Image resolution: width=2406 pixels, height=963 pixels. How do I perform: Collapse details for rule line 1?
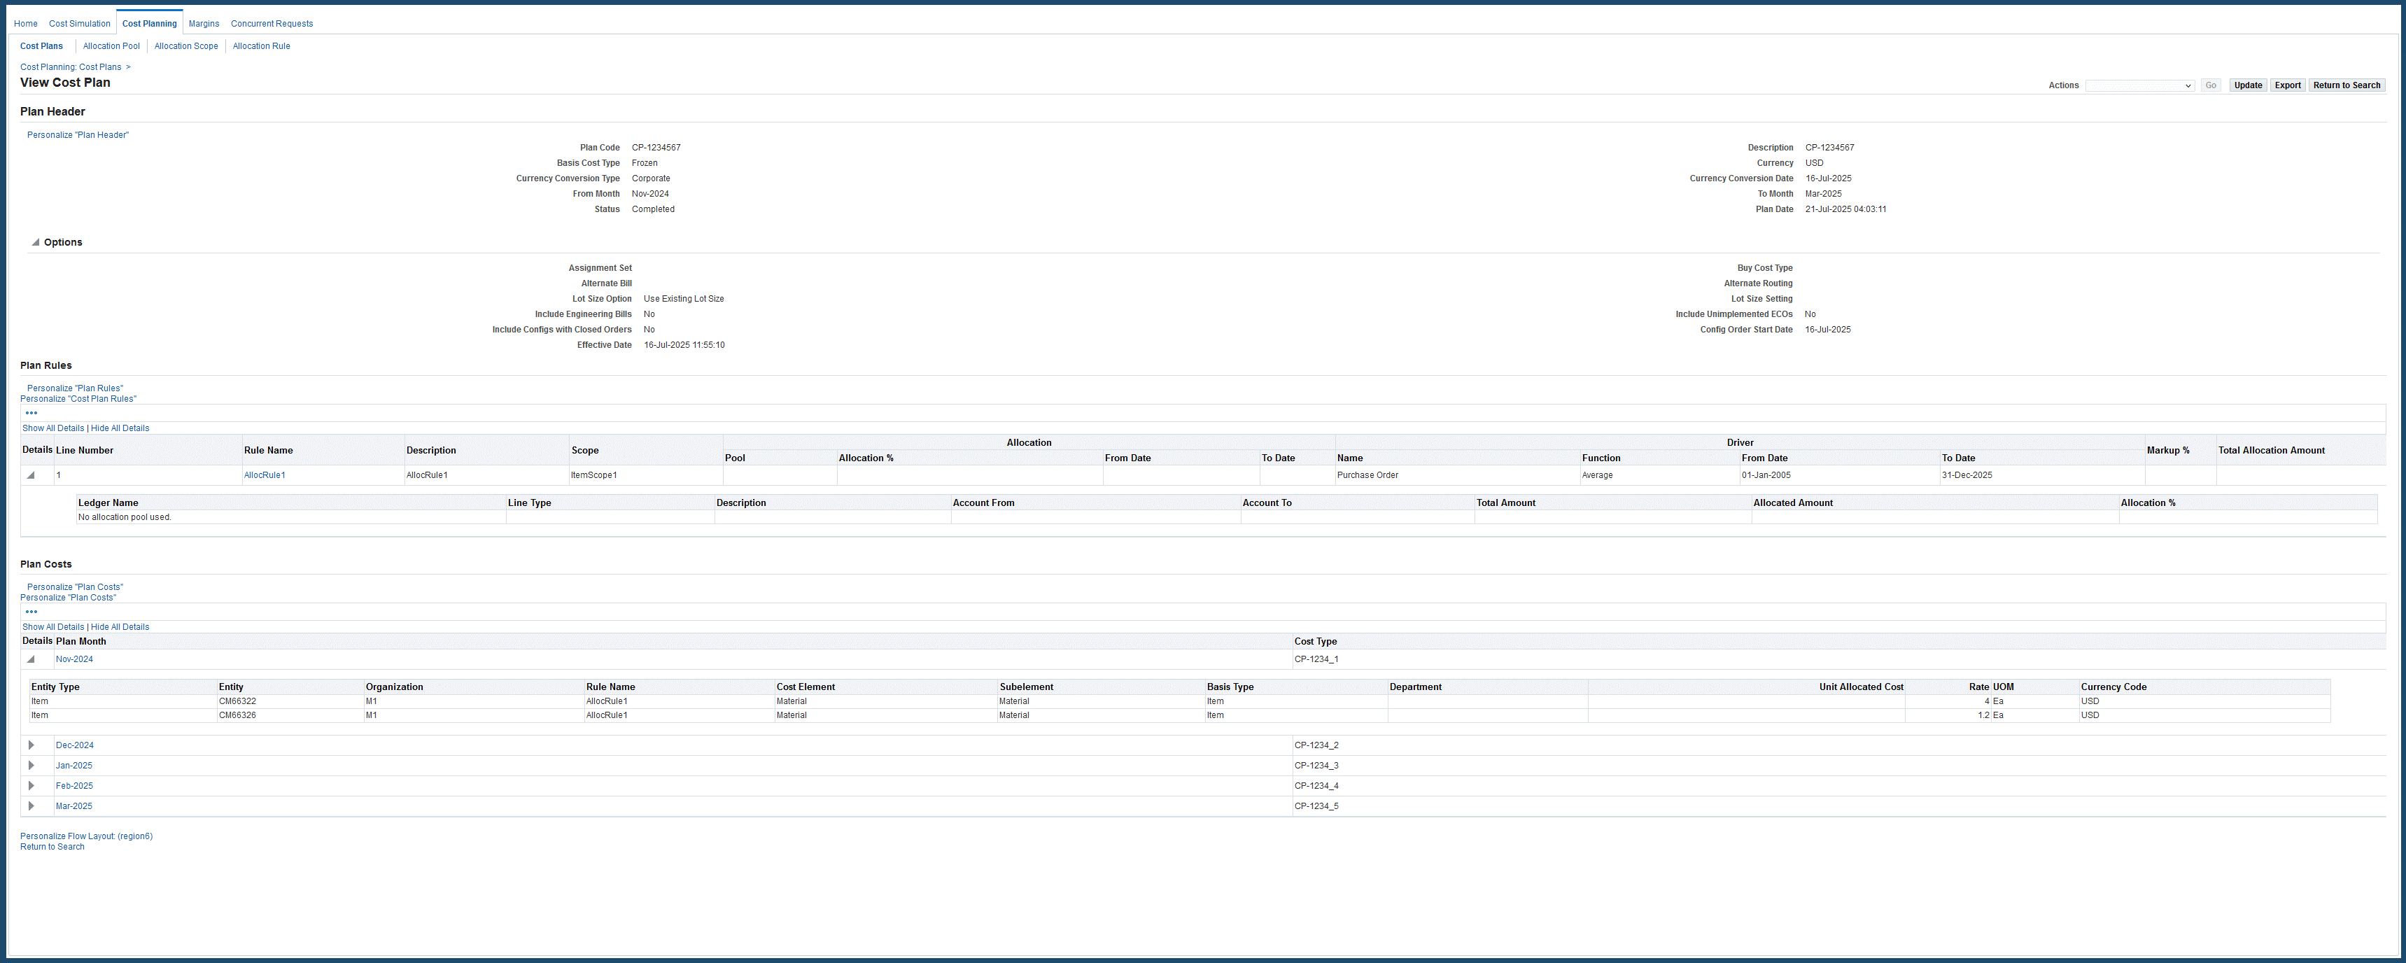[x=31, y=475]
